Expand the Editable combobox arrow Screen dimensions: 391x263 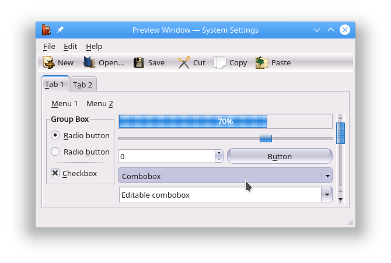tap(327, 195)
